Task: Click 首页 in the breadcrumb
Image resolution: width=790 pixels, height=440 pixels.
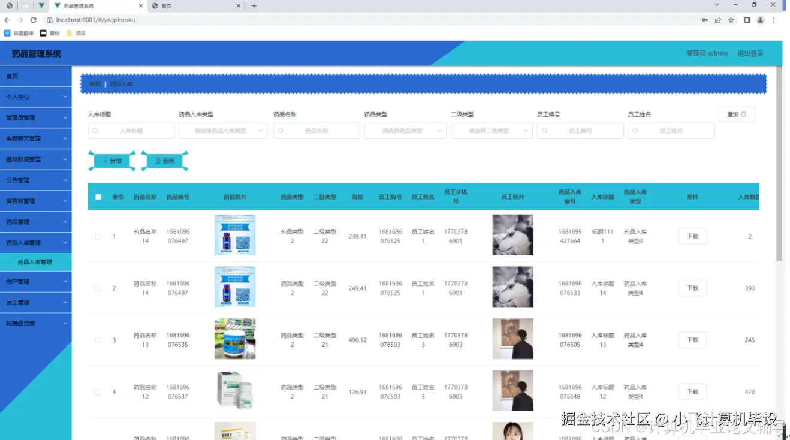Action: (x=95, y=84)
